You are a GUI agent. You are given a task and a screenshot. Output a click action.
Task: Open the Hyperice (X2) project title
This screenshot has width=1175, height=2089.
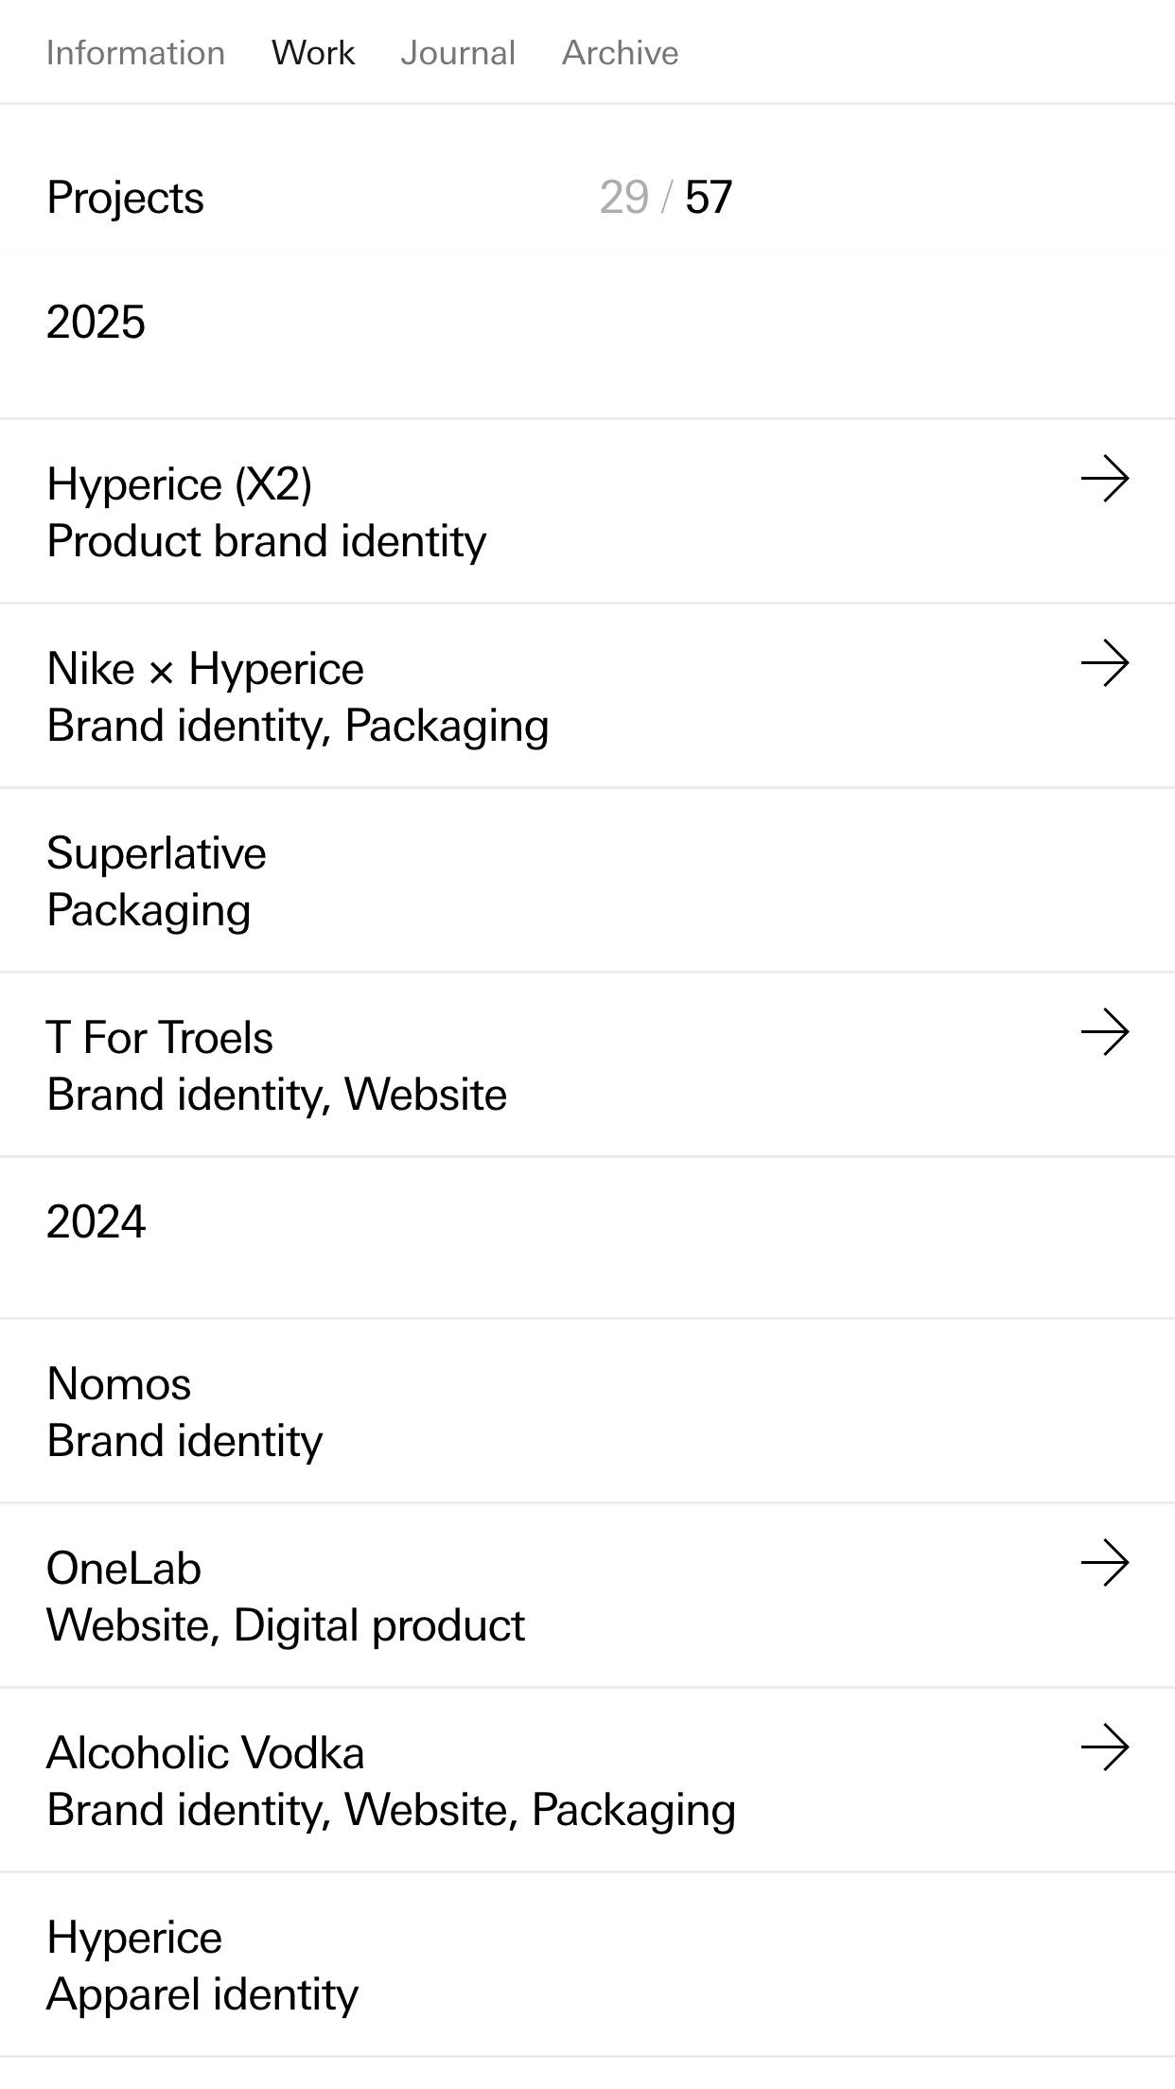179,484
